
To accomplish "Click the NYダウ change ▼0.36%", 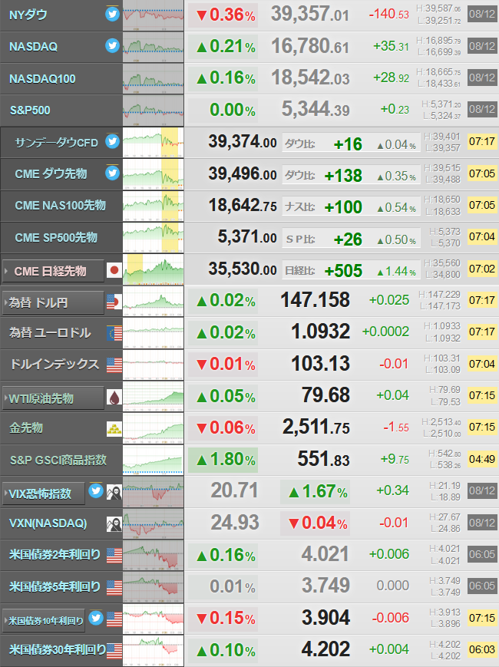I will (x=223, y=15).
